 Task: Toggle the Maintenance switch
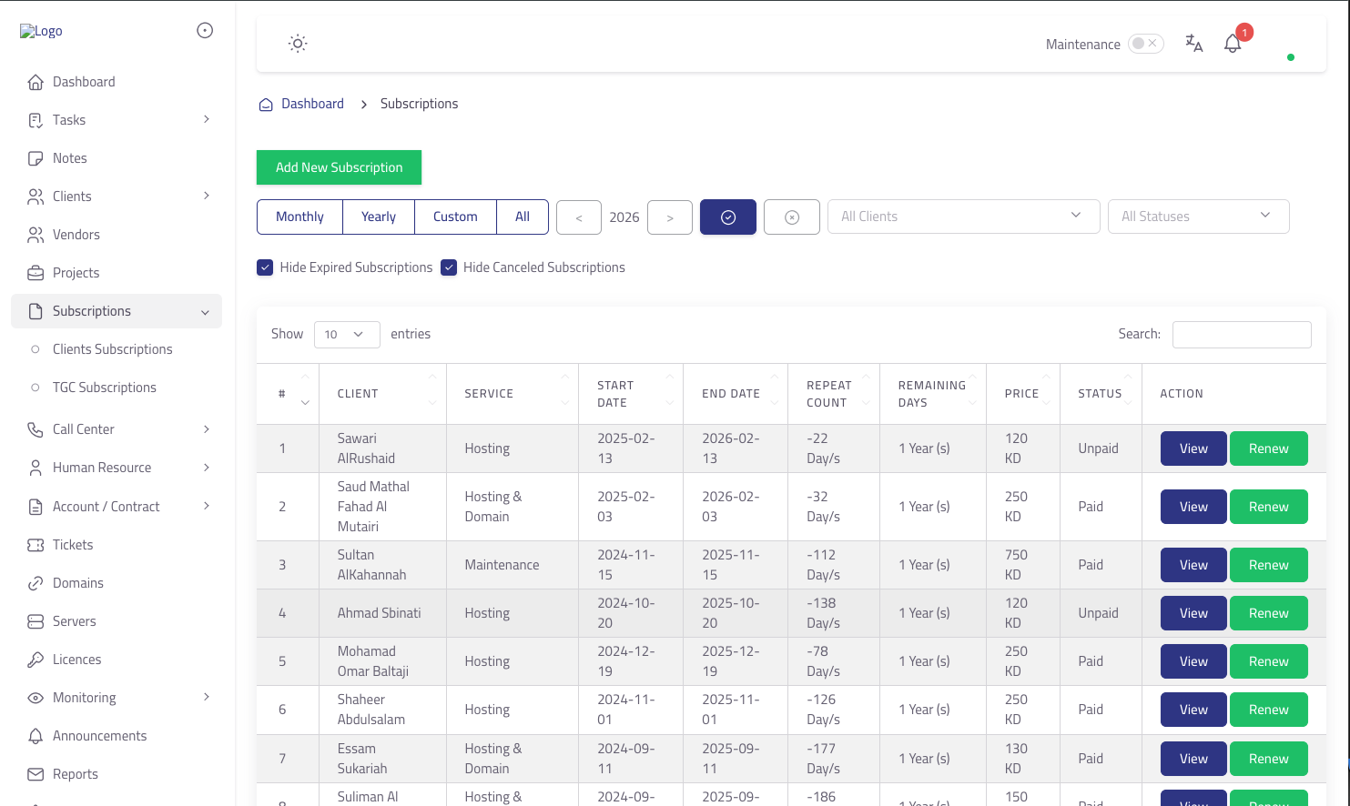1145,44
